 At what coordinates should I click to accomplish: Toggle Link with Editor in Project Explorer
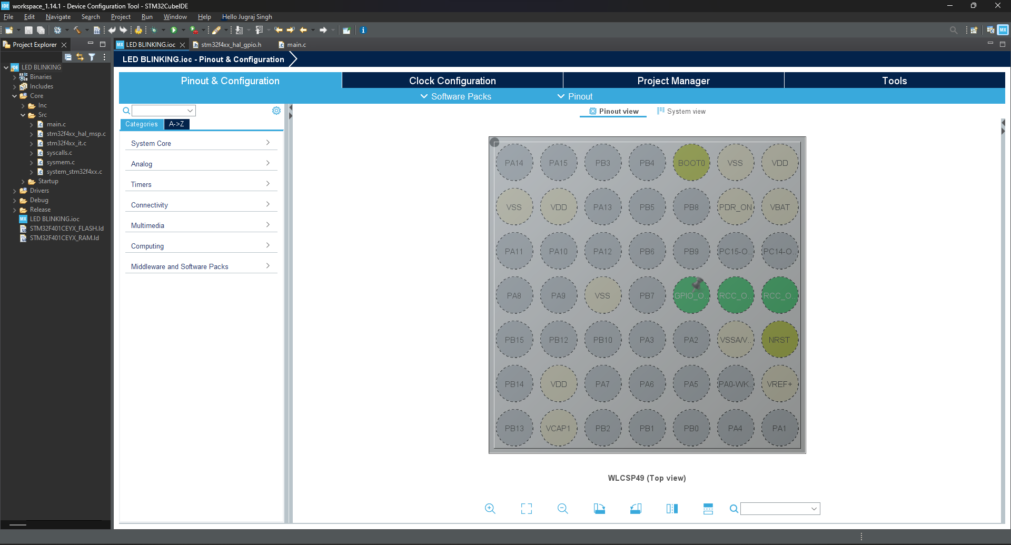click(80, 57)
